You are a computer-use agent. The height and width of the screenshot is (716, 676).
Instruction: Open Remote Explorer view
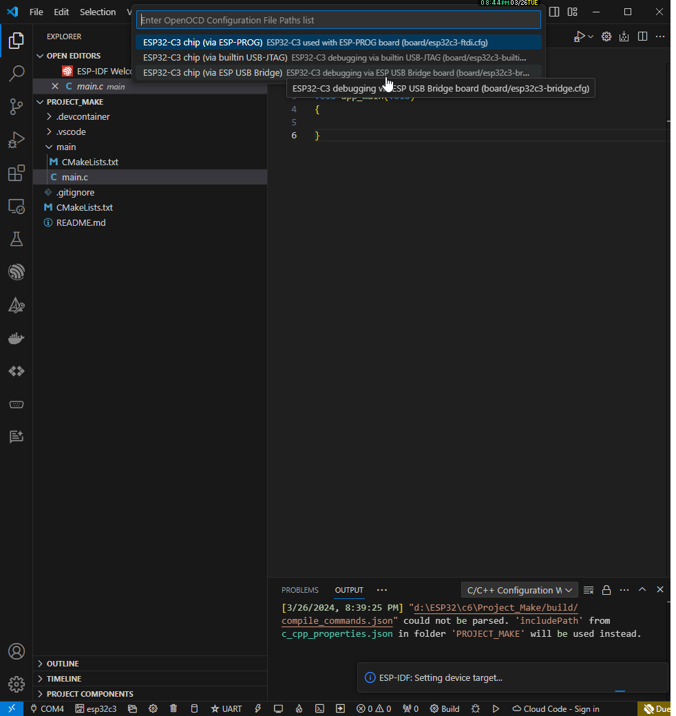[17, 207]
